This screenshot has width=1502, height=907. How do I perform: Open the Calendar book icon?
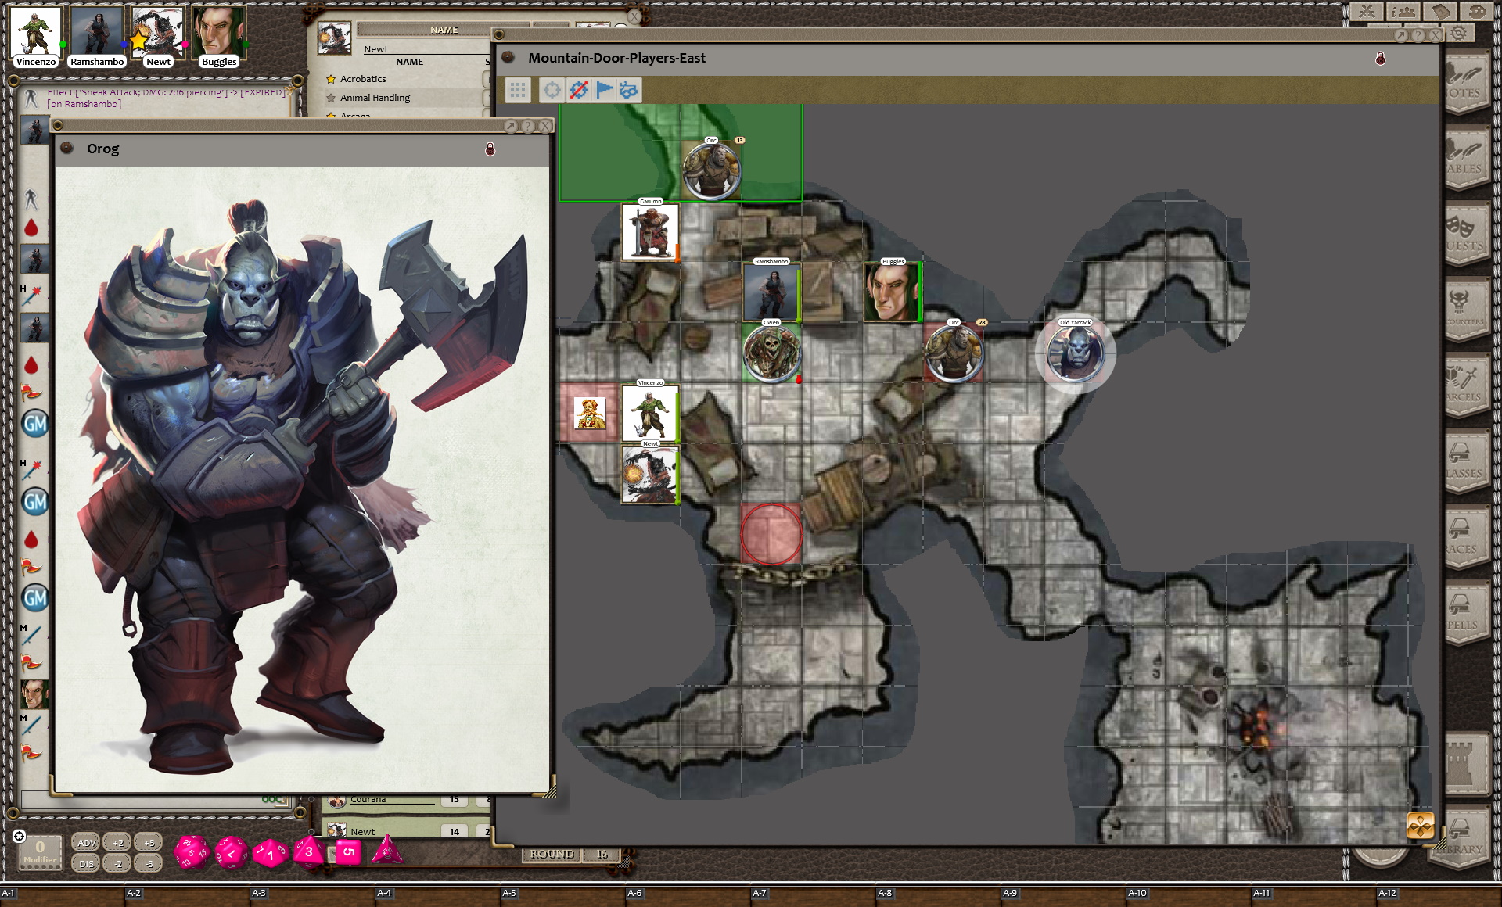tap(1440, 11)
